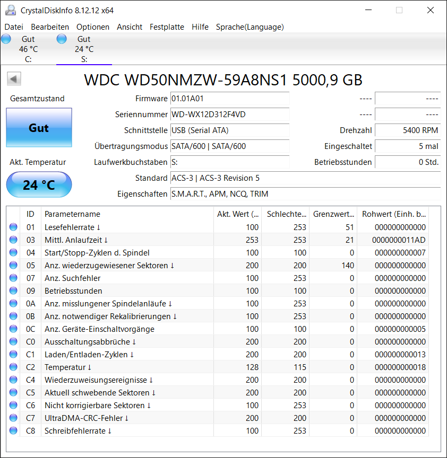Click the blue status dot beside UltraDMA-CRC-Fehler

click(12, 418)
